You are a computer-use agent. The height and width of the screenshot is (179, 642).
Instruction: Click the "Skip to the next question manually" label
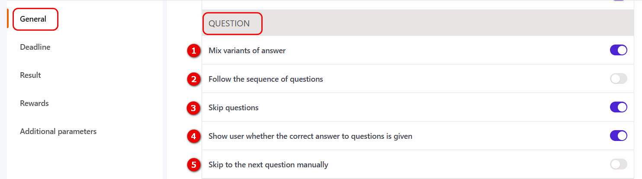268,165
